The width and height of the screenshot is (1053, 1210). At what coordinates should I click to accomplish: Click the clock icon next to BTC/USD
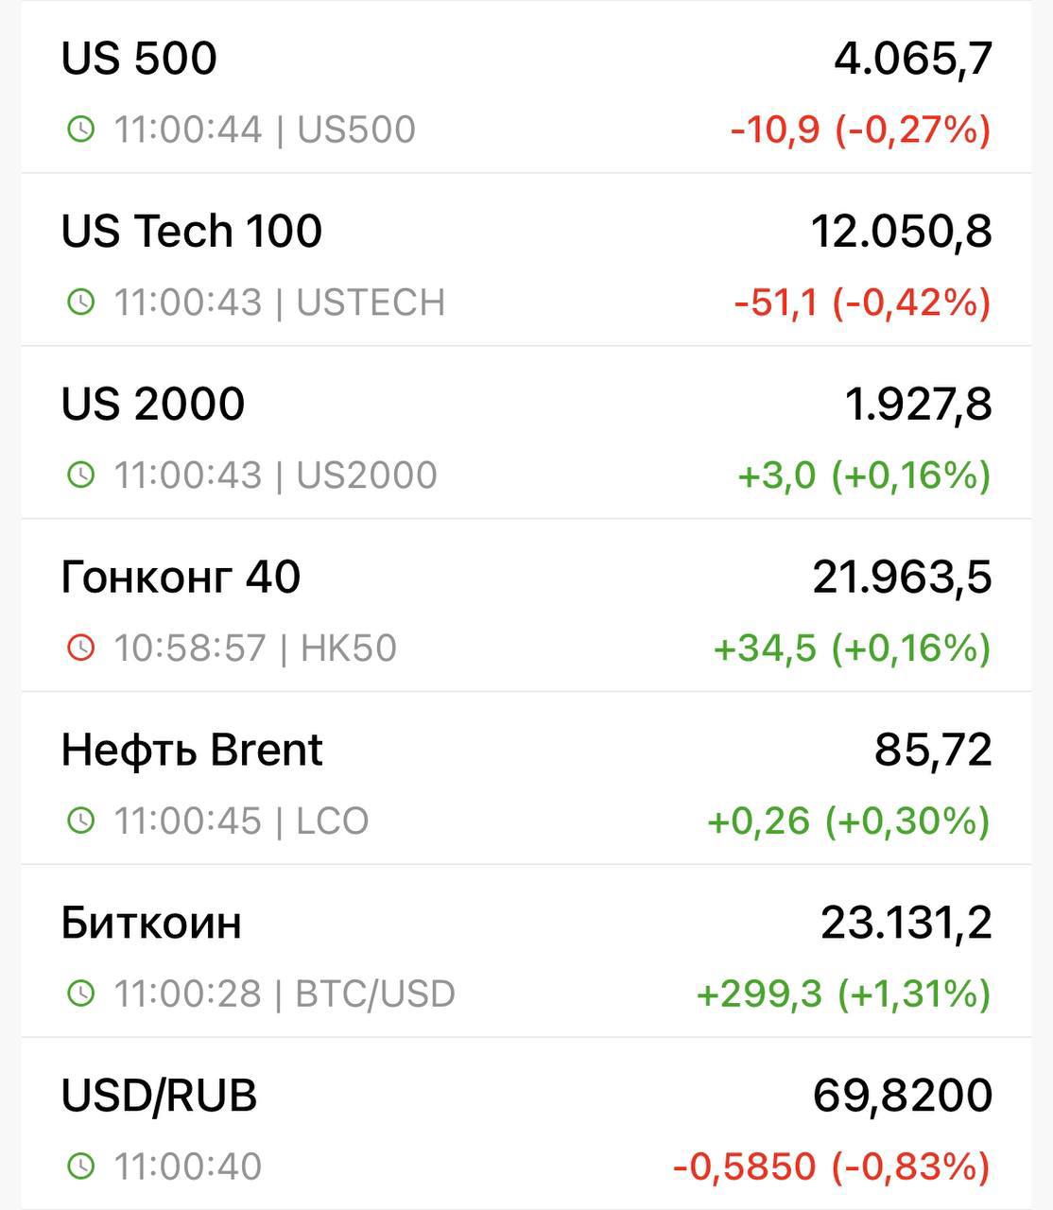pos(81,993)
